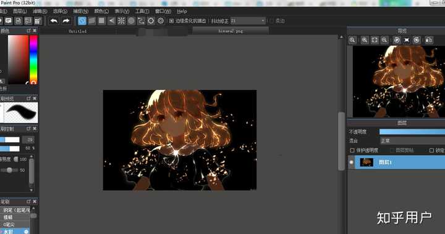445x234 pixels.
Task: Click fit-to-window icon in navigator
Action: (375, 40)
